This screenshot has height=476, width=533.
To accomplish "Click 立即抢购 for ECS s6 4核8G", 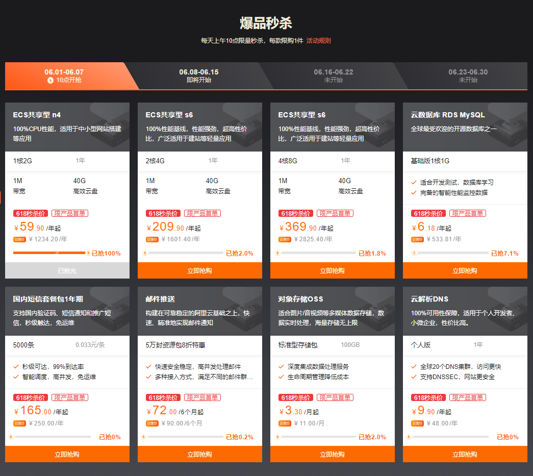I will tap(333, 270).
